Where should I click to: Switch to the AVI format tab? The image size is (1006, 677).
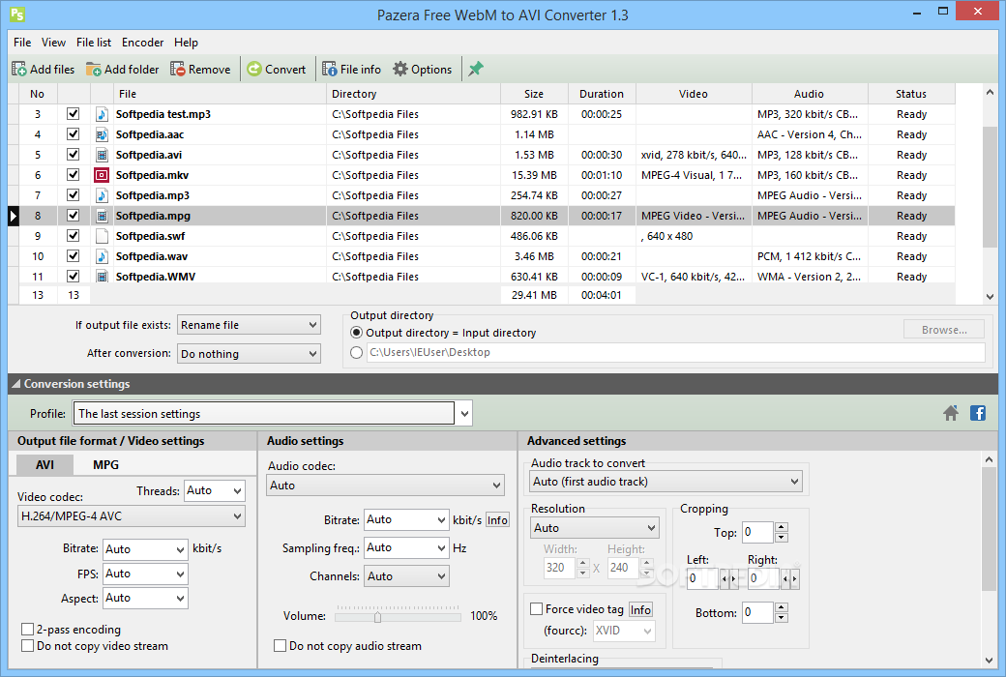44,464
